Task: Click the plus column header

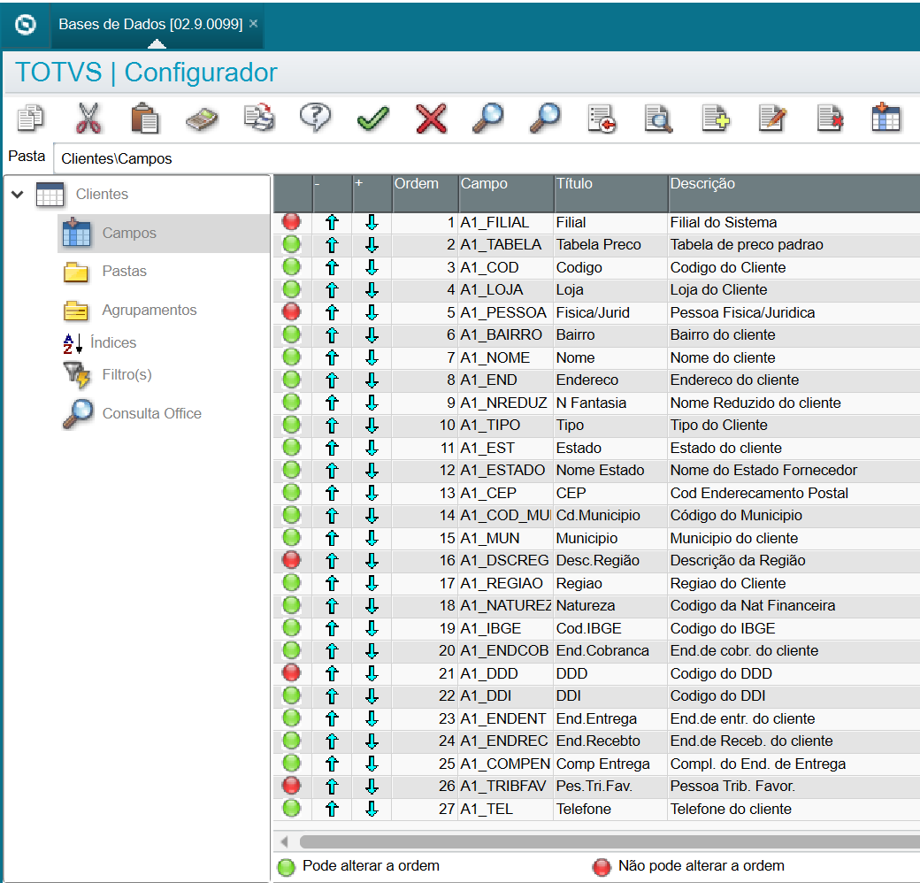Action: pyautogui.click(x=372, y=193)
